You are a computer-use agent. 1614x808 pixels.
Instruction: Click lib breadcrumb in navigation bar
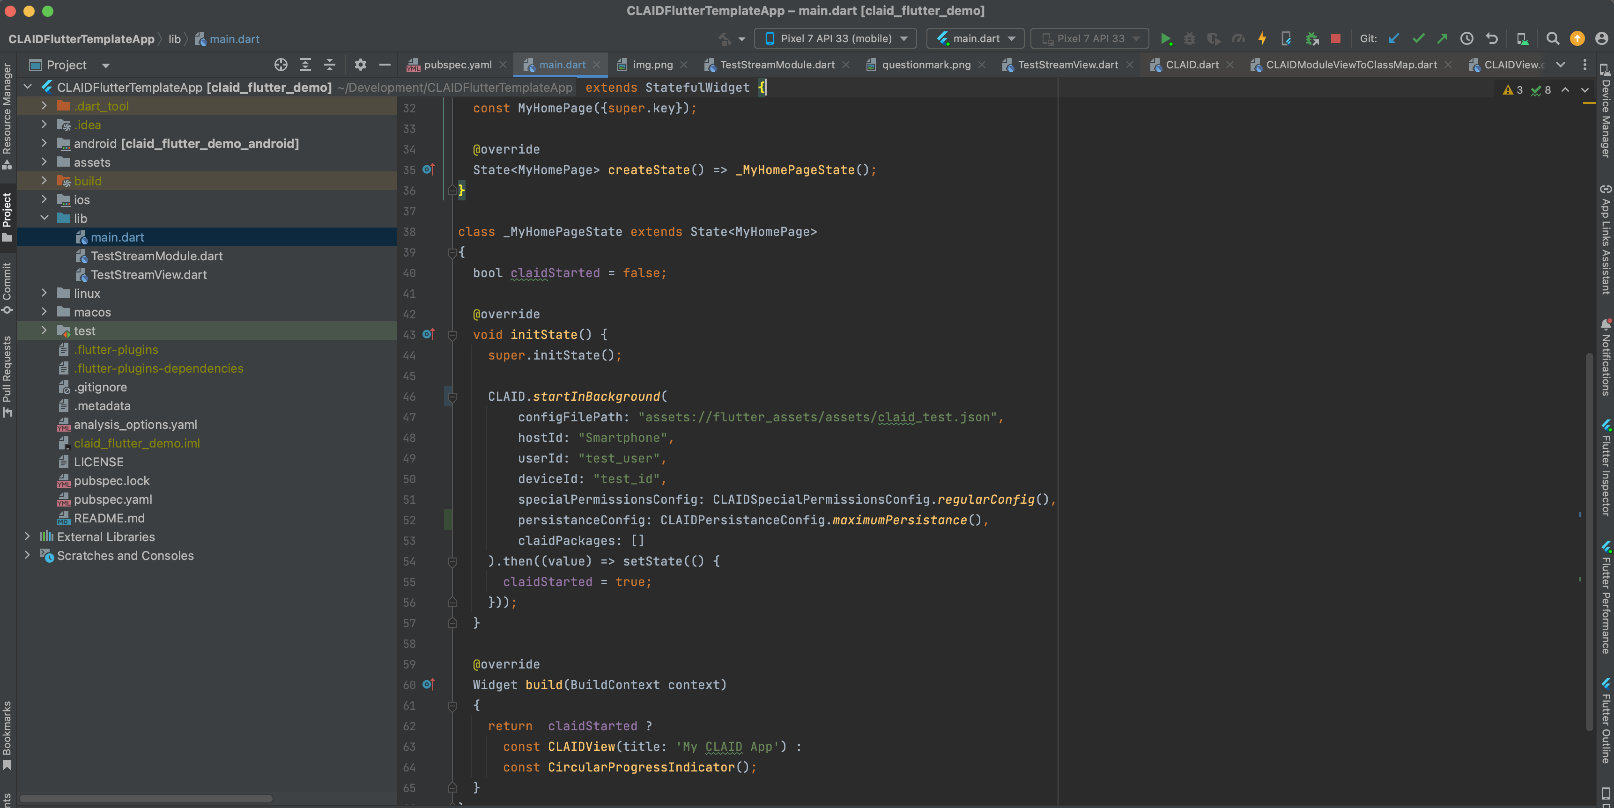coord(174,39)
